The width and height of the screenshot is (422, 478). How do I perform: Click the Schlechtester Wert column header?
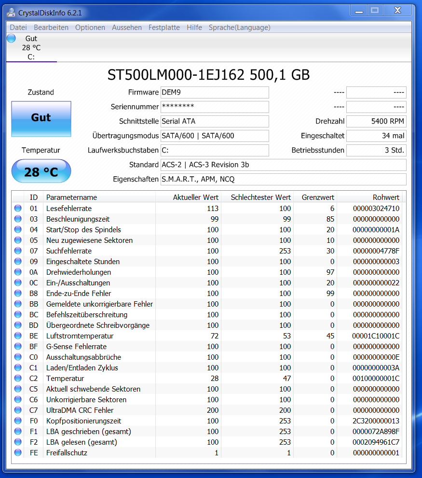pyautogui.click(x=257, y=197)
